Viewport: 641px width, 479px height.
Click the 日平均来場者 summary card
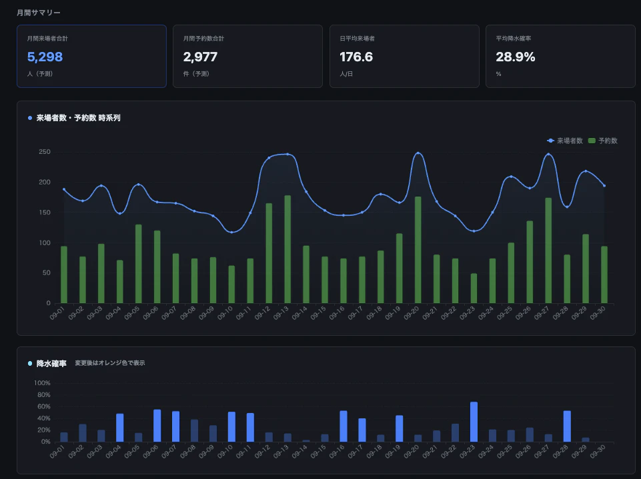[x=404, y=57]
